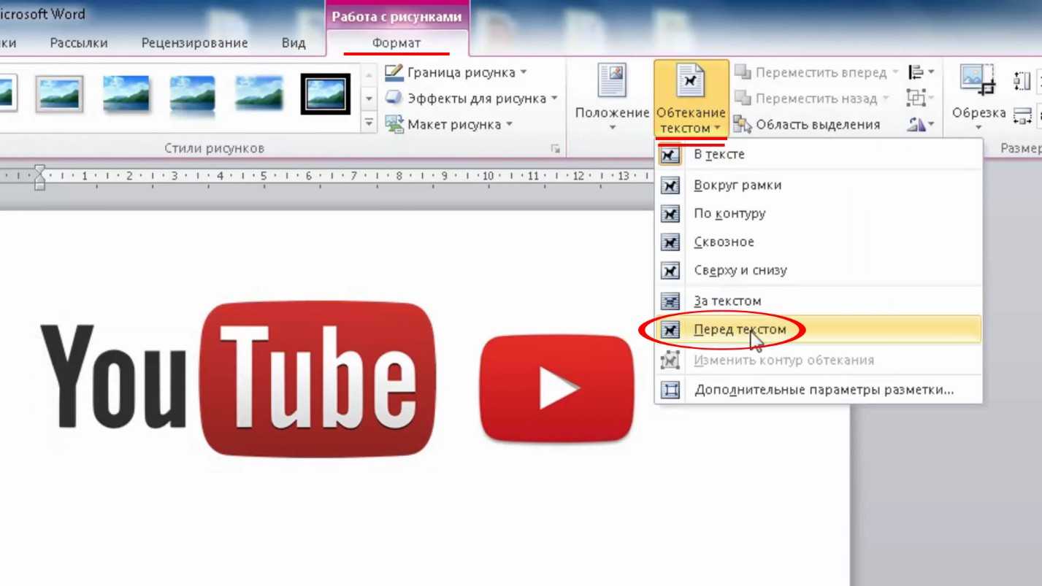This screenshot has height=586, width=1042.
Task: Click Переместить вперед bring forward
Action: (816, 72)
